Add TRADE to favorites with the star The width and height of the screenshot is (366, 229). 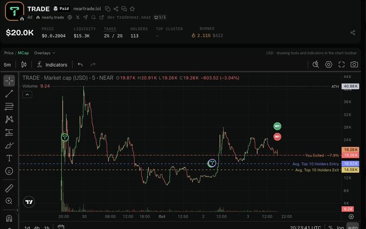(132, 9)
